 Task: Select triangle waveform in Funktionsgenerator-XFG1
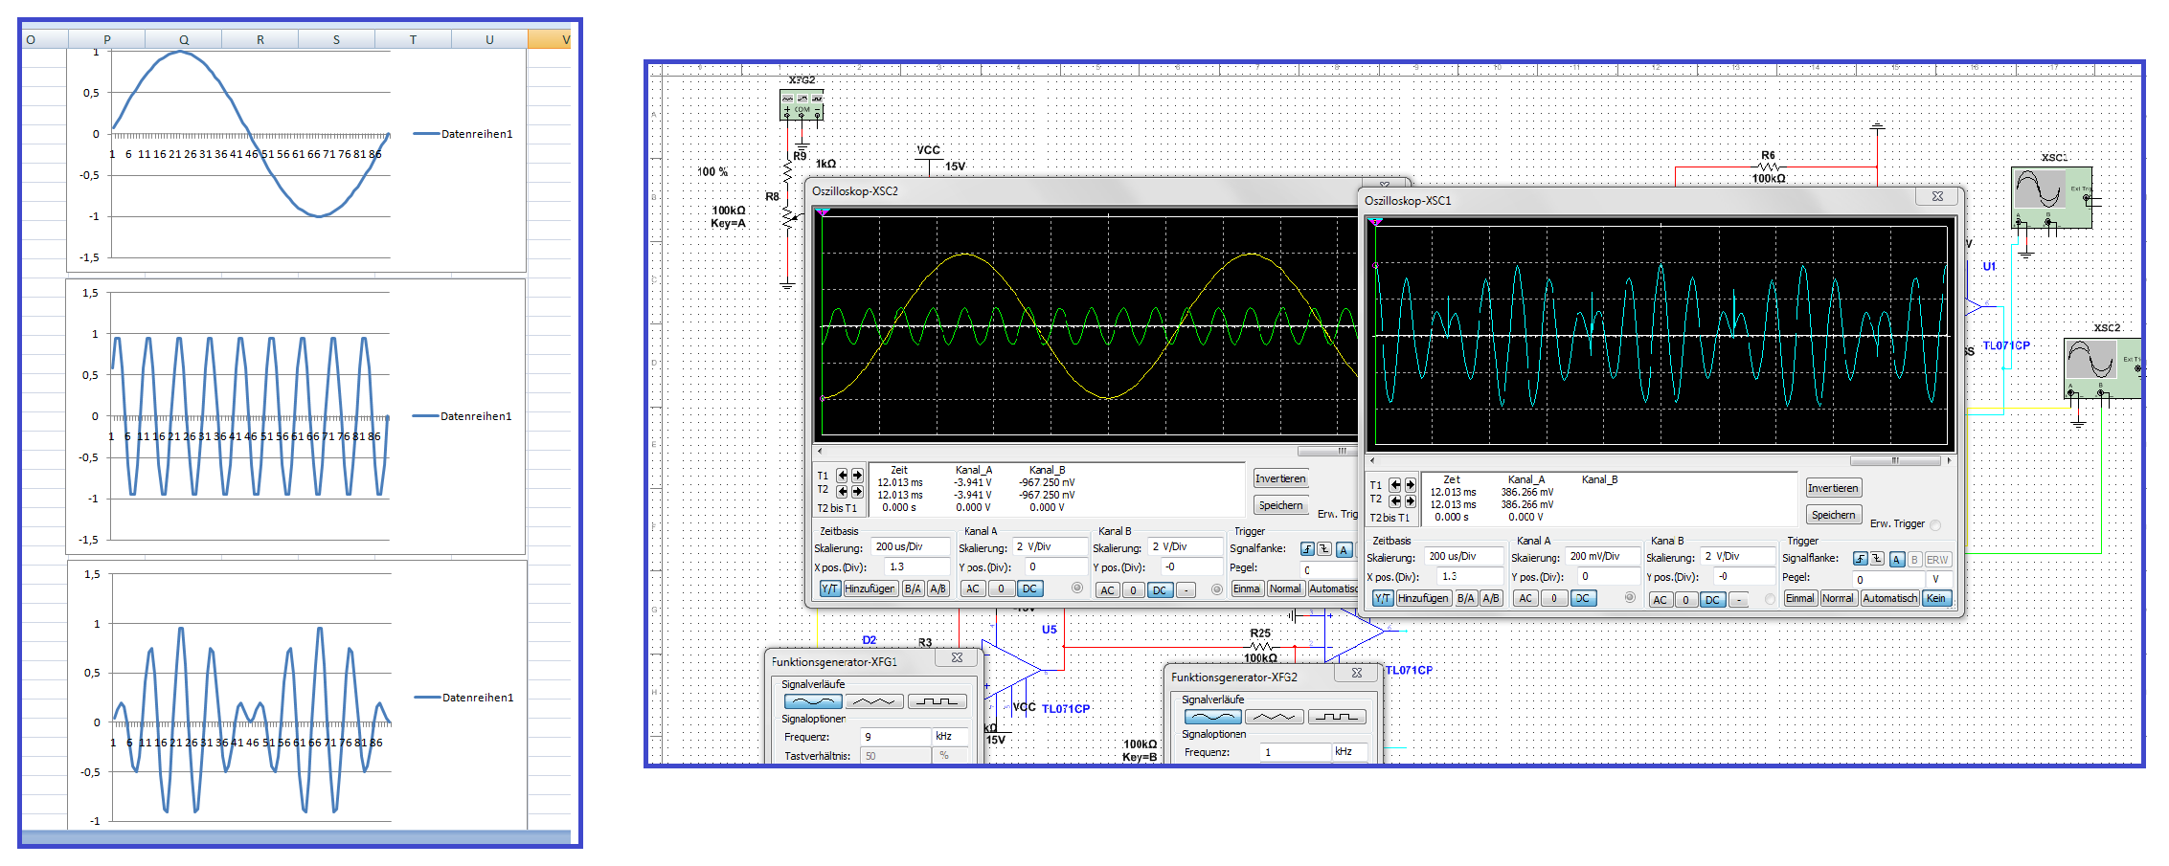click(x=874, y=701)
